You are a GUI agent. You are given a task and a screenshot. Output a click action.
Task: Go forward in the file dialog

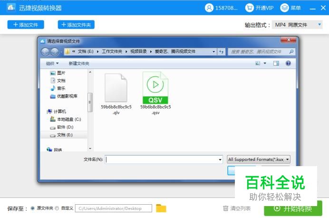pos(55,52)
